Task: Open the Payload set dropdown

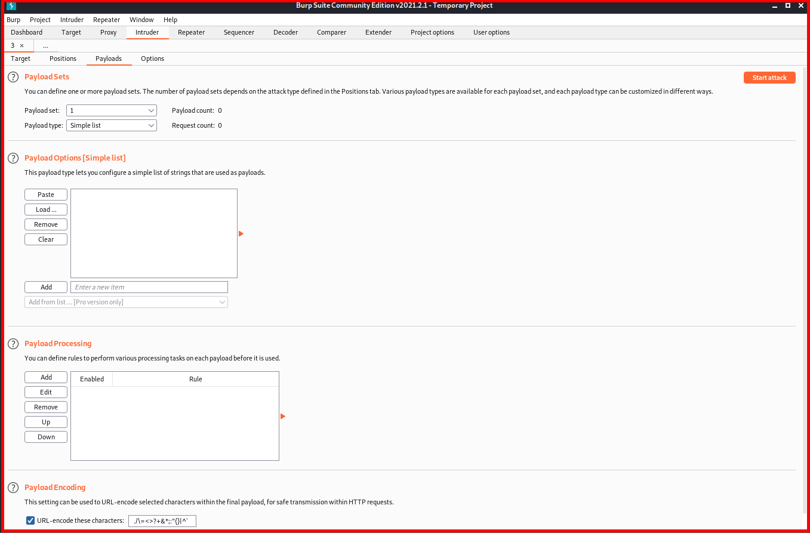Action: click(x=112, y=110)
